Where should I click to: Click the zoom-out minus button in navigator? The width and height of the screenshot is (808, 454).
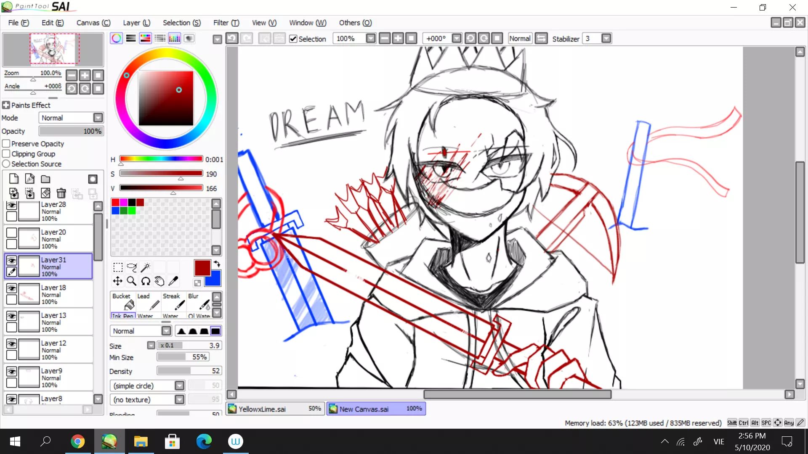click(72, 75)
